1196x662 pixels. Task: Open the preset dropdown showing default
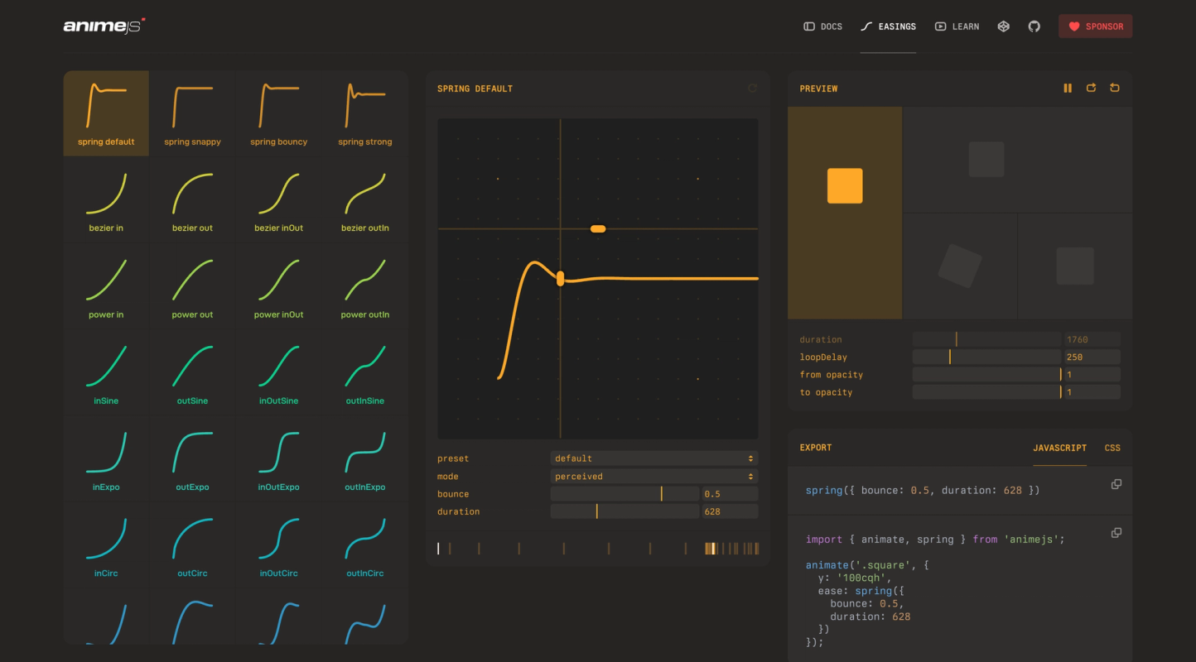tap(654, 458)
